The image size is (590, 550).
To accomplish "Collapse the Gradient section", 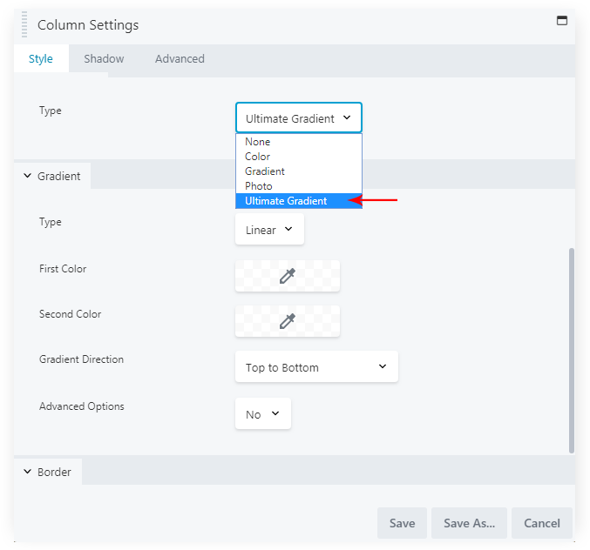I will pos(52,176).
